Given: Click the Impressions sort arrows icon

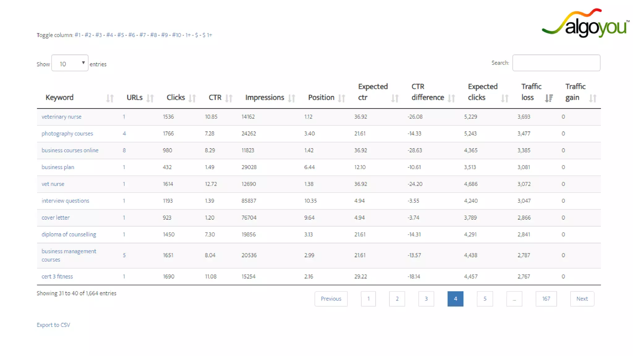Looking at the screenshot, I should point(291,98).
